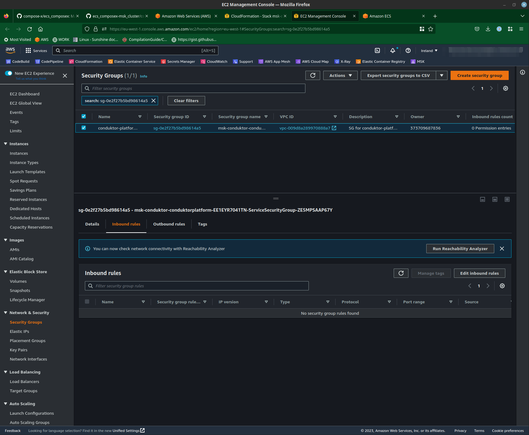Click Edit inbound rules button
The image size is (529, 435).
(x=479, y=273)
